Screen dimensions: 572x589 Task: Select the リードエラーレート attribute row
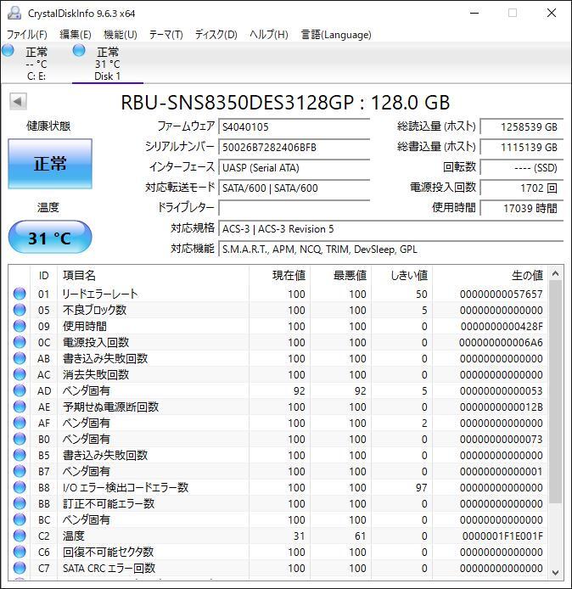tap(278, 294)
